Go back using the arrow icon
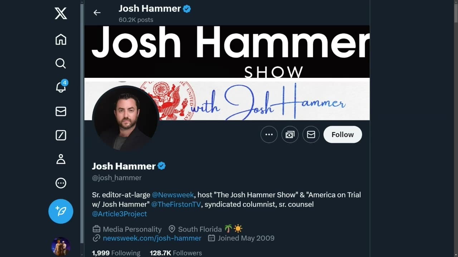The image size is (458, 257). [x=97, y=12]
